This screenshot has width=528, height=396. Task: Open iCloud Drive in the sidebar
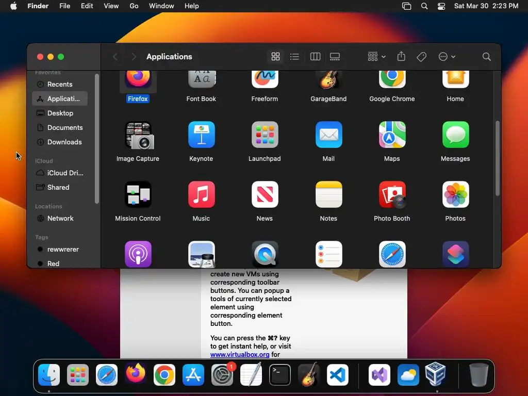click(x=60, y=173)
